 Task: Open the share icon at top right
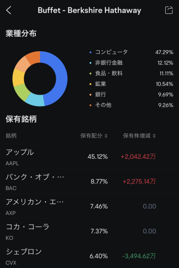tap(169, 10)
